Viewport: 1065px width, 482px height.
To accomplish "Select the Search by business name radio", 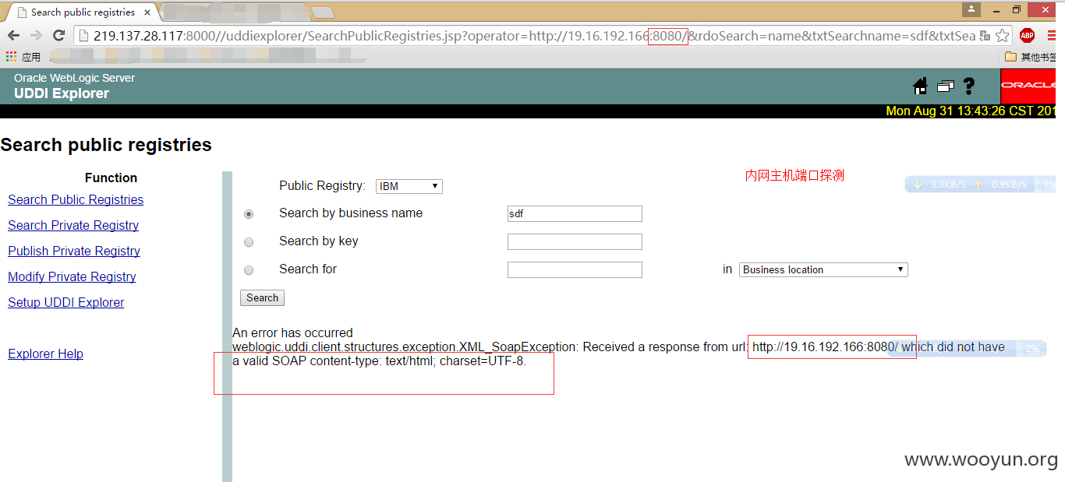I will pyautogui.click(x=249, y=214).
